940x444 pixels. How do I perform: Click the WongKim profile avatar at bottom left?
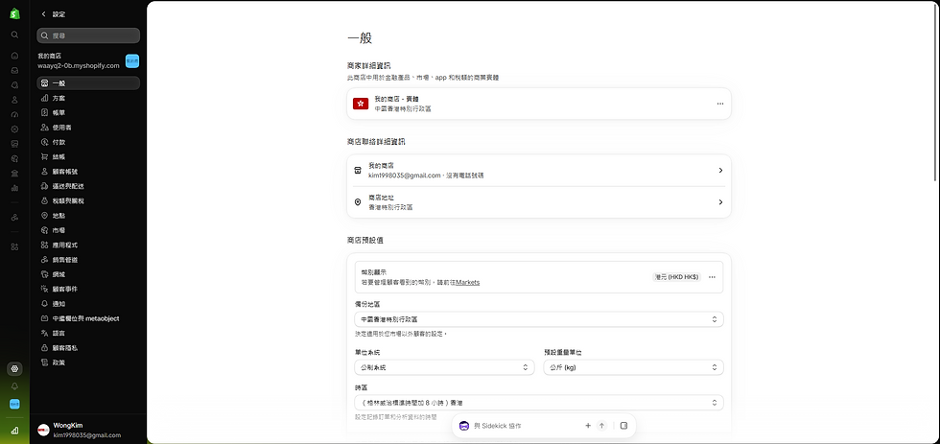(x=43, y=430)
